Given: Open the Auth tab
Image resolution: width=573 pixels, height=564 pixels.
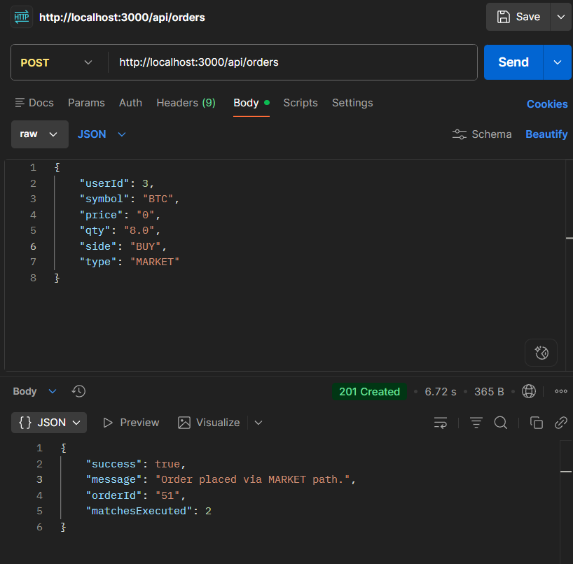Looking at the screenshot, I should coord(130,103).
